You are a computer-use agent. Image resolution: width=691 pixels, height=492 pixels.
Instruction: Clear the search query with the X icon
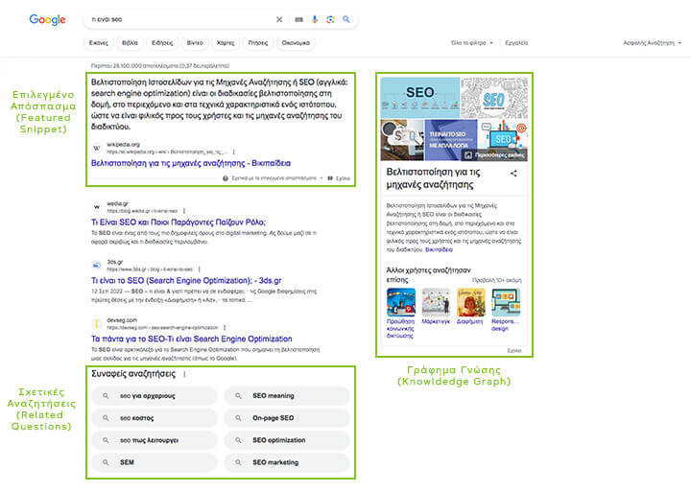[x=280, y=19]
